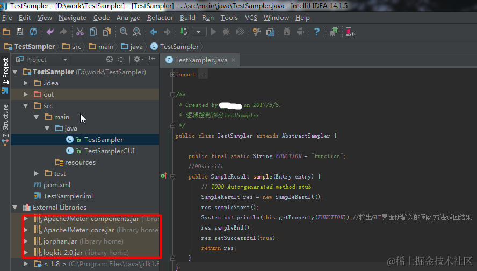Click the Find magnifier icon
The width and height of the screenshot is (477, 271).
pyautogui.click(x=124, y=32)
